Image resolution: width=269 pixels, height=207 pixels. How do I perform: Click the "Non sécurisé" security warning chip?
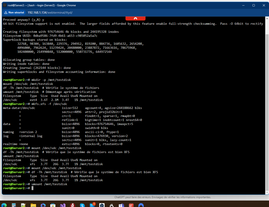(15, 13)
